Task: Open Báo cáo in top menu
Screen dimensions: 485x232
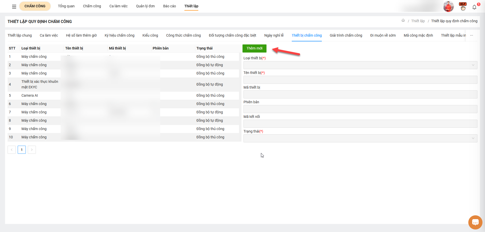Action: (169, 6)
